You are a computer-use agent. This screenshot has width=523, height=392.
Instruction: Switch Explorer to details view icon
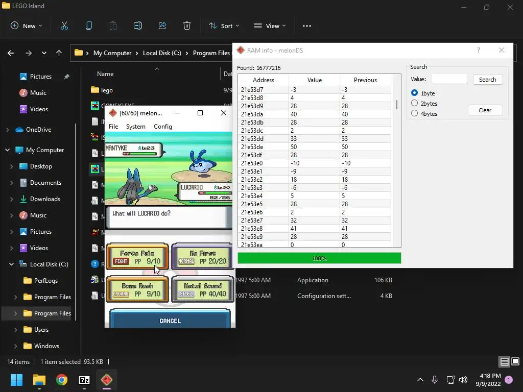504,361
